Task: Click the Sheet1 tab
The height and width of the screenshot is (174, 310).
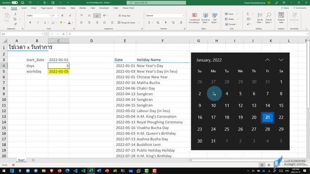Action: 21,160
